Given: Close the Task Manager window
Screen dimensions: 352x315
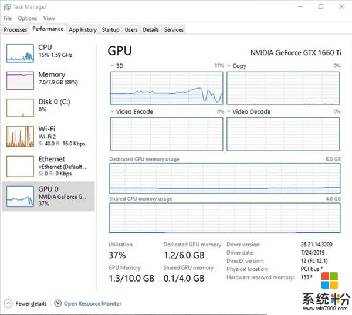Looking at the screenshot, I should (x=341, y=6).
